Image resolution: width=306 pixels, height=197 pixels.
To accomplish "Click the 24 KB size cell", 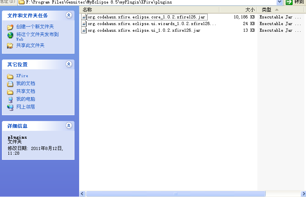I will point(249,23).
